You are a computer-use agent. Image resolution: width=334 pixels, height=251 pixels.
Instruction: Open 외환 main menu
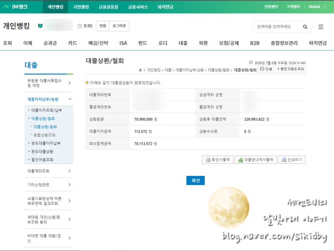click(203, 43)
